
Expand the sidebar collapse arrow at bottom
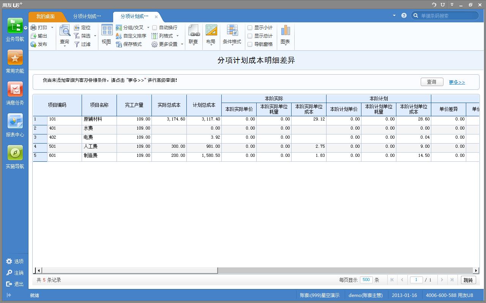(9, 295)
